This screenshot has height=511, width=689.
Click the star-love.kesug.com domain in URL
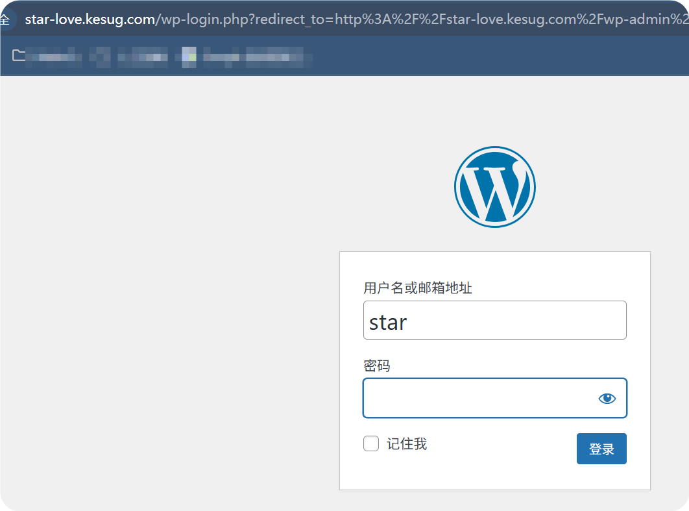point(90,19)
